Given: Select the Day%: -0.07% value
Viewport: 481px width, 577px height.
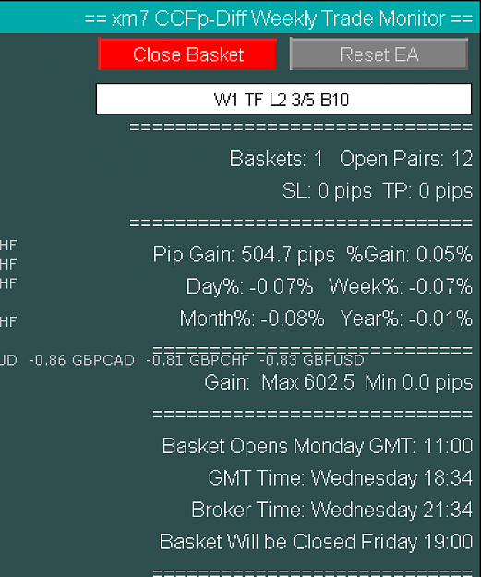Looking at the screenshot, I should (250, 286).
